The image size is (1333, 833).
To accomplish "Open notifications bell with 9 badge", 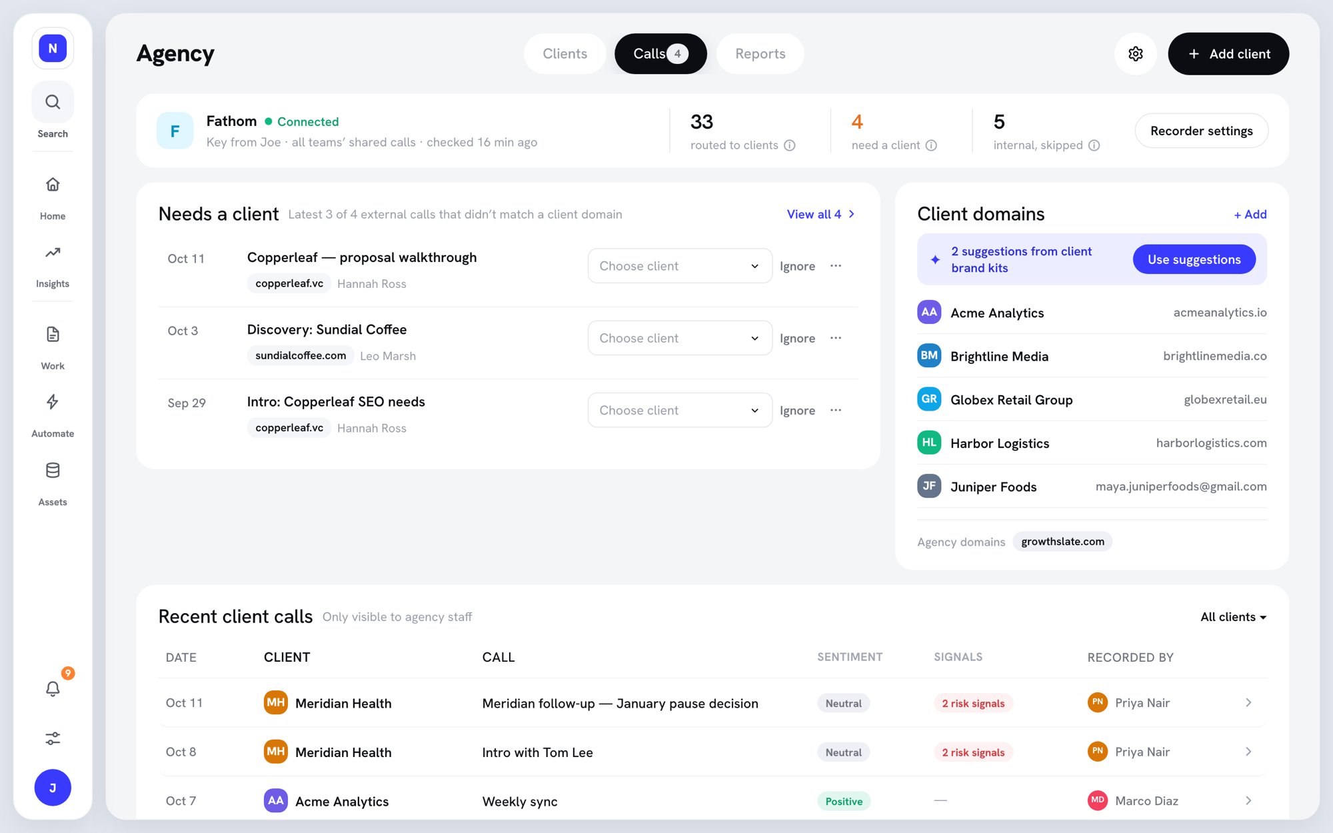I will coord(53,688).
